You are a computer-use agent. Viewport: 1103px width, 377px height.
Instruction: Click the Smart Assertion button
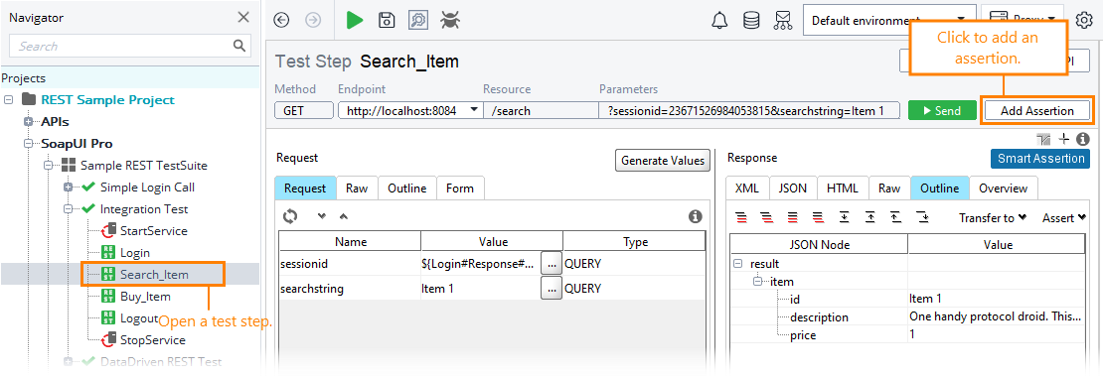tap(1040, 159)
